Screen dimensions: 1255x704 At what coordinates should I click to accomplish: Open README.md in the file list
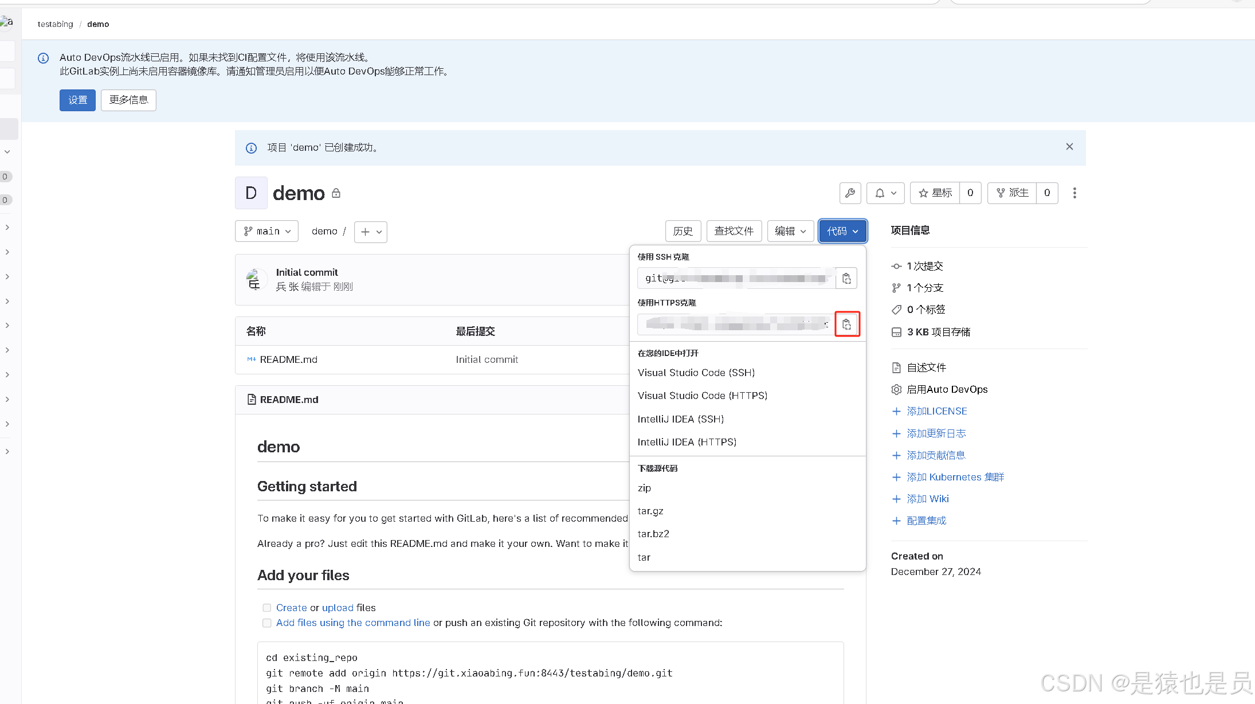[x=288, y=359]
